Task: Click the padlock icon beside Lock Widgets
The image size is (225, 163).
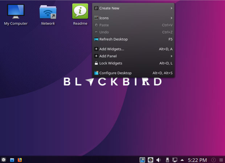Action: click(96, 63)
